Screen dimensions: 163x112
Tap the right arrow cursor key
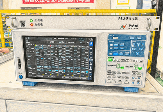(141, 49)
